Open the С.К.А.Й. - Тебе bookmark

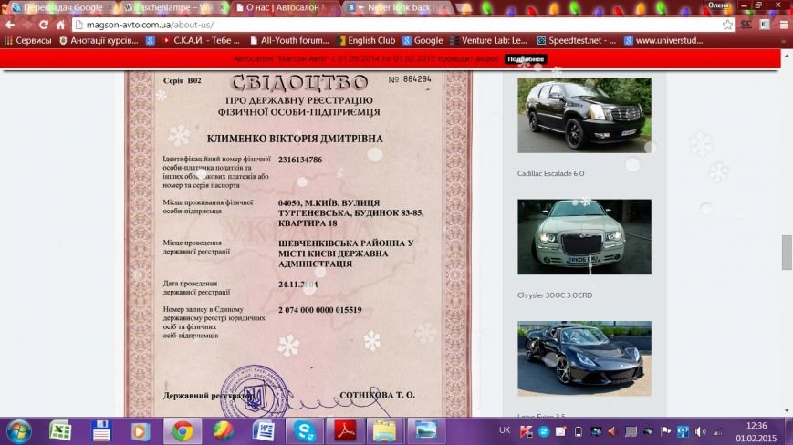pyautogui.click(x=202, y=40)
